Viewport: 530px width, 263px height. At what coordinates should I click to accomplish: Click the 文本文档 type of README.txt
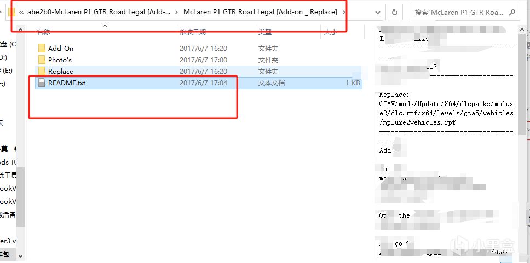pos(272,83)
